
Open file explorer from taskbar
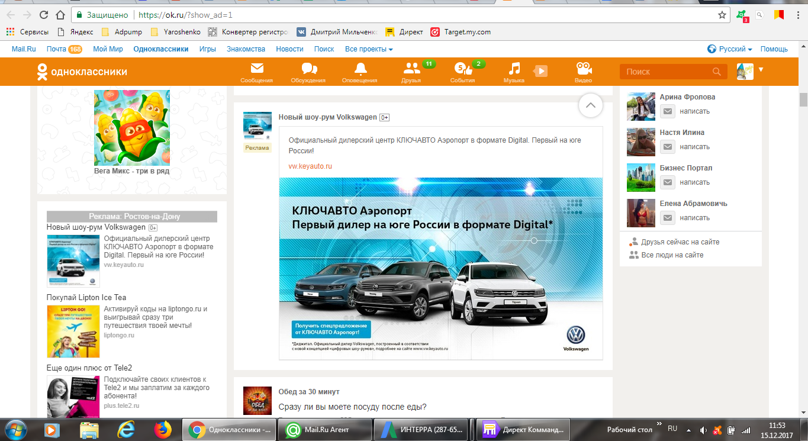pyautogui.click(x=89, y=429)
